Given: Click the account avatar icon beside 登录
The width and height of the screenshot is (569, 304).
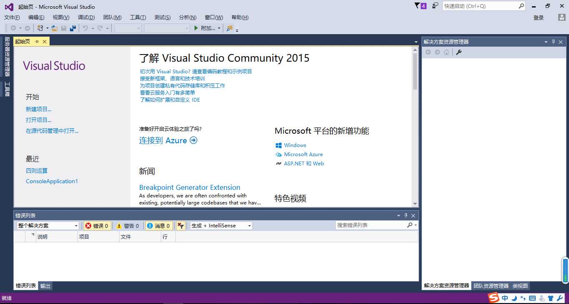Looking at the screenshot, I should pyautogui.click(x=562, y=17).
